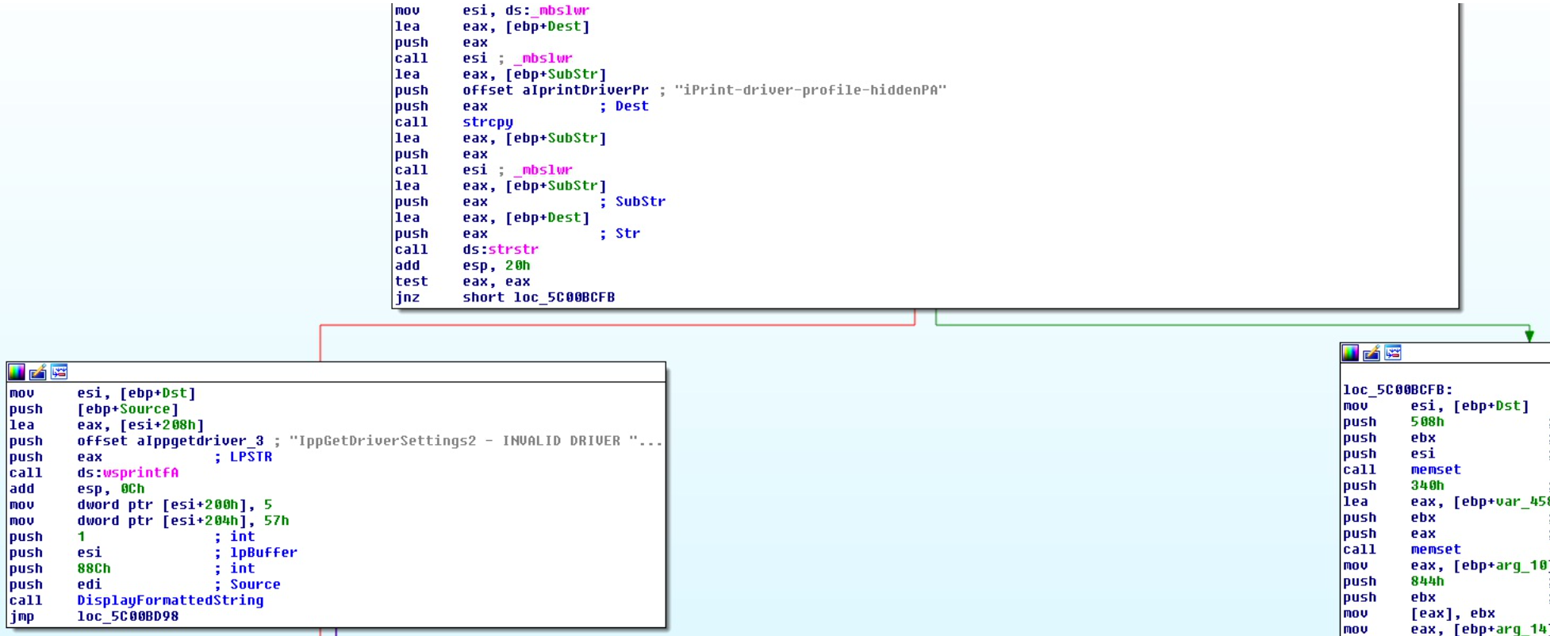The image size is (1550, 636).
Task: Select the "lea eax, [esi+208h]" line
Action: [106, 425]
